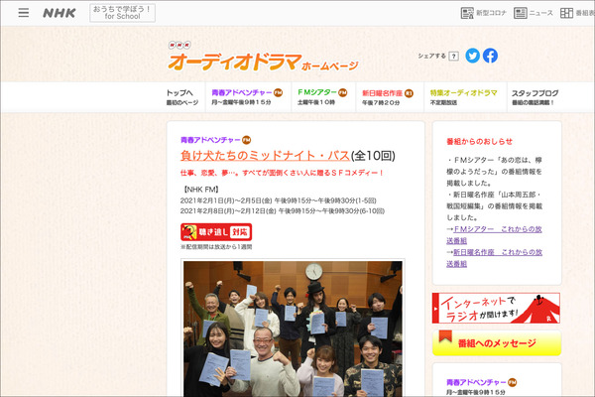Open 負け犬たちのミッドナイト・パス title link
Image resolution: width=595 pixels, height=397 pixels.
[x=265, y=156]
